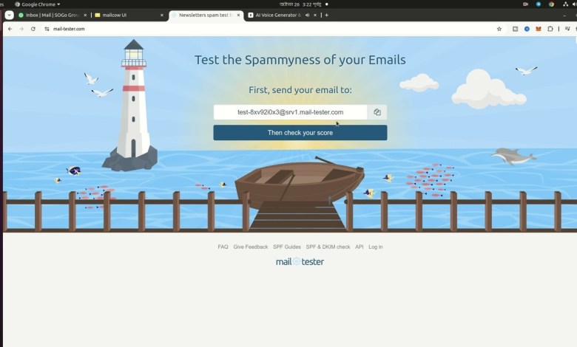Image resolution: width=577 pixels, height=347 pixels.
Task: Open the API link
Action: coord(360,247)
